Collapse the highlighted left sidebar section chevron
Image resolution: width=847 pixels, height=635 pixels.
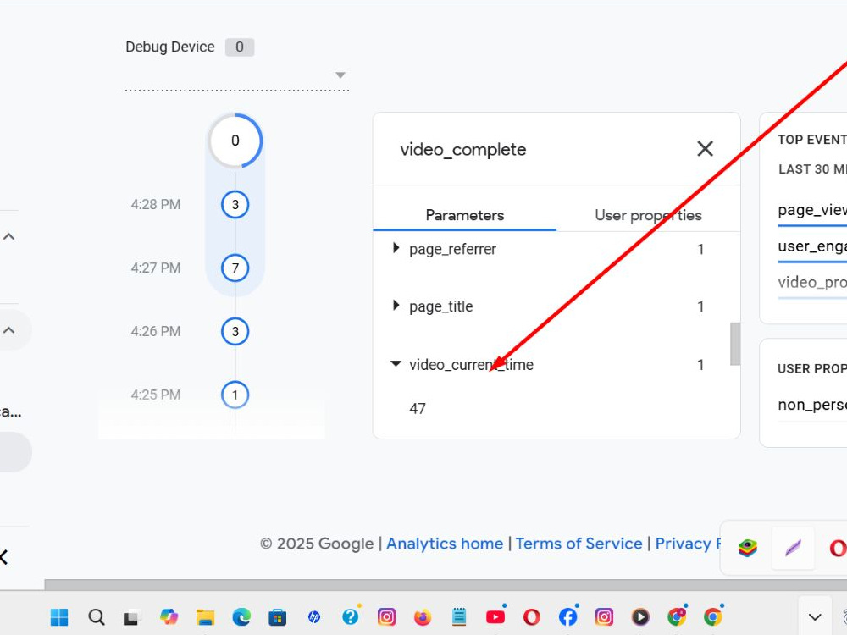tap(8, 330)
